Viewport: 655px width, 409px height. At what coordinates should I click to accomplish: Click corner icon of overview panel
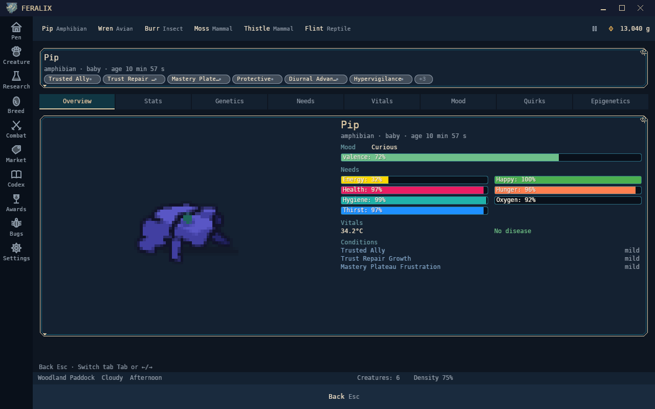[x=644, y=120]
